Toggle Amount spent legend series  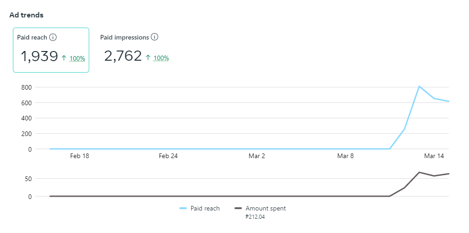(x=265, y=209)
